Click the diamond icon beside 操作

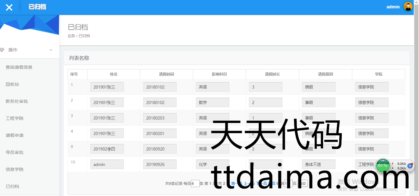2,50
